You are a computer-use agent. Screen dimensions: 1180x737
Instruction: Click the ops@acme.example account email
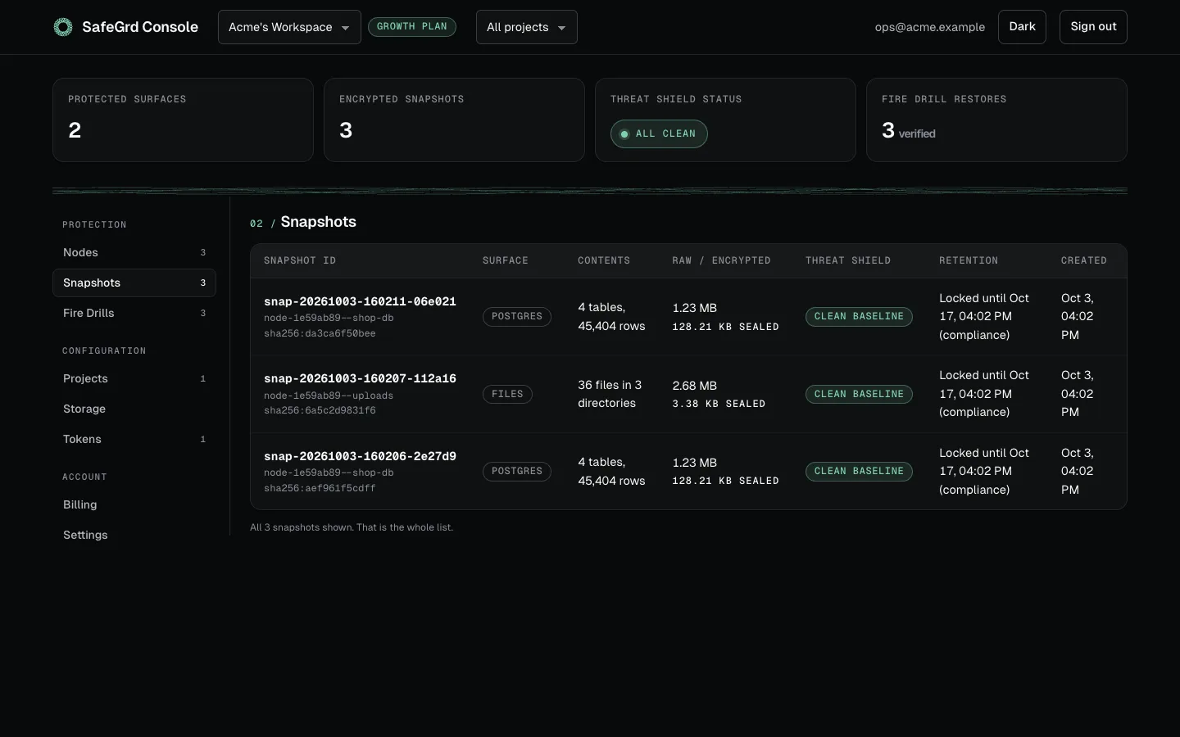930,27
